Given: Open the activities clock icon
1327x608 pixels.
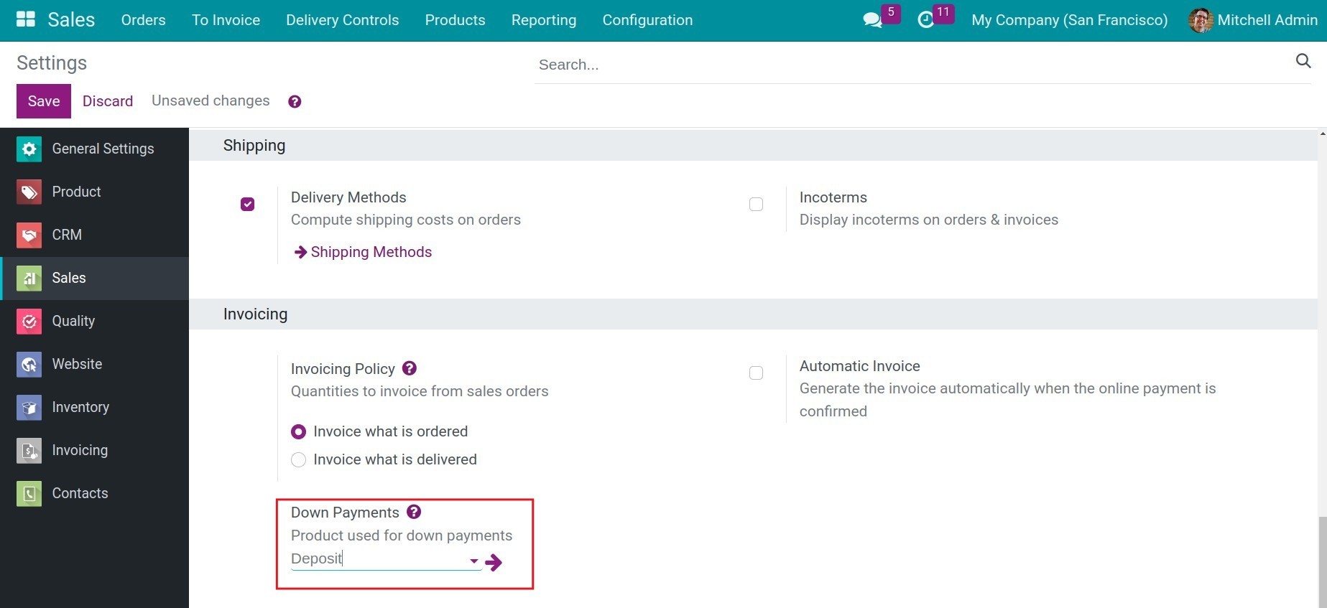Looking at the screenshot, I should (926, 20).
